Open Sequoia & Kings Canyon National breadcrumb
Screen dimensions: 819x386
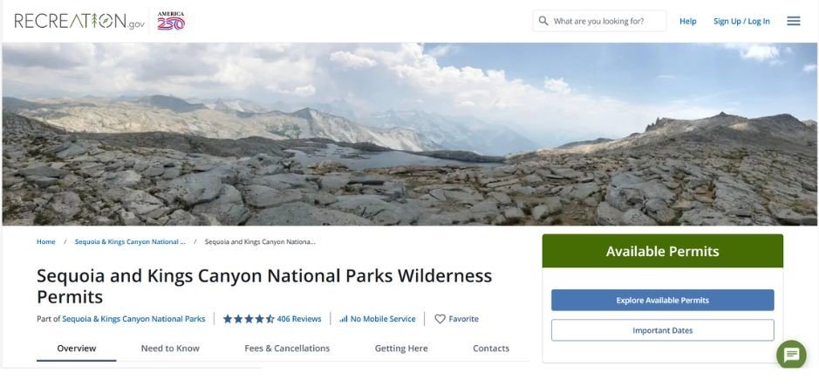coord(130,241)
